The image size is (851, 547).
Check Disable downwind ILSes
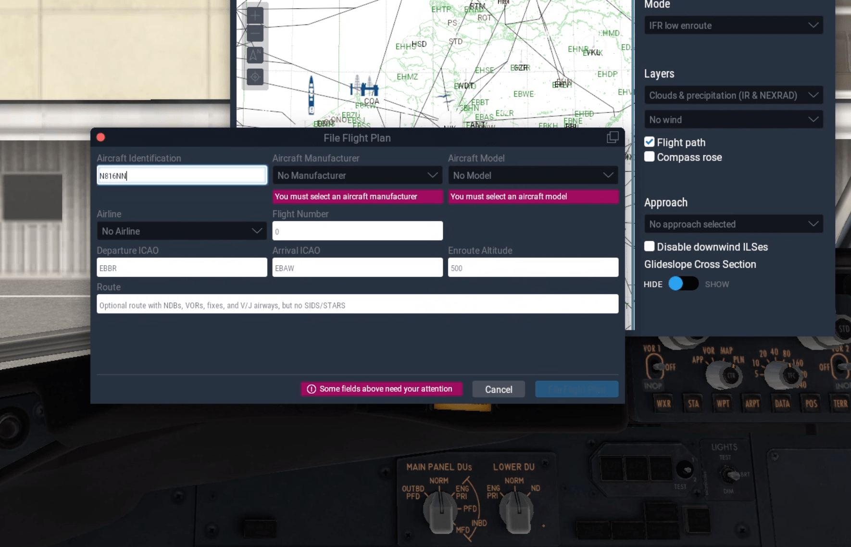click(650, 246)
